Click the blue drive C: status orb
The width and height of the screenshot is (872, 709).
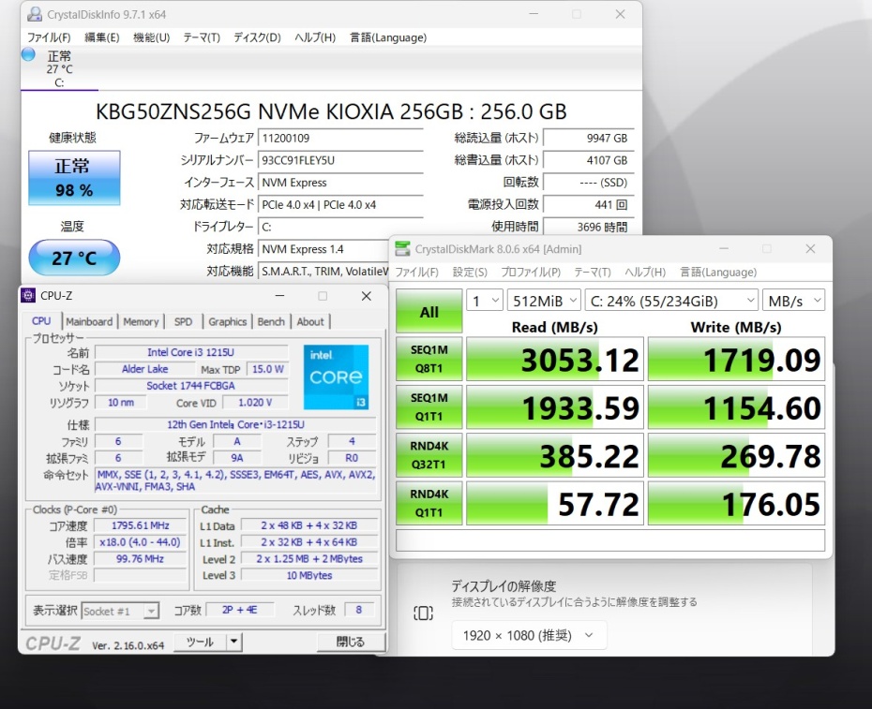28,54
